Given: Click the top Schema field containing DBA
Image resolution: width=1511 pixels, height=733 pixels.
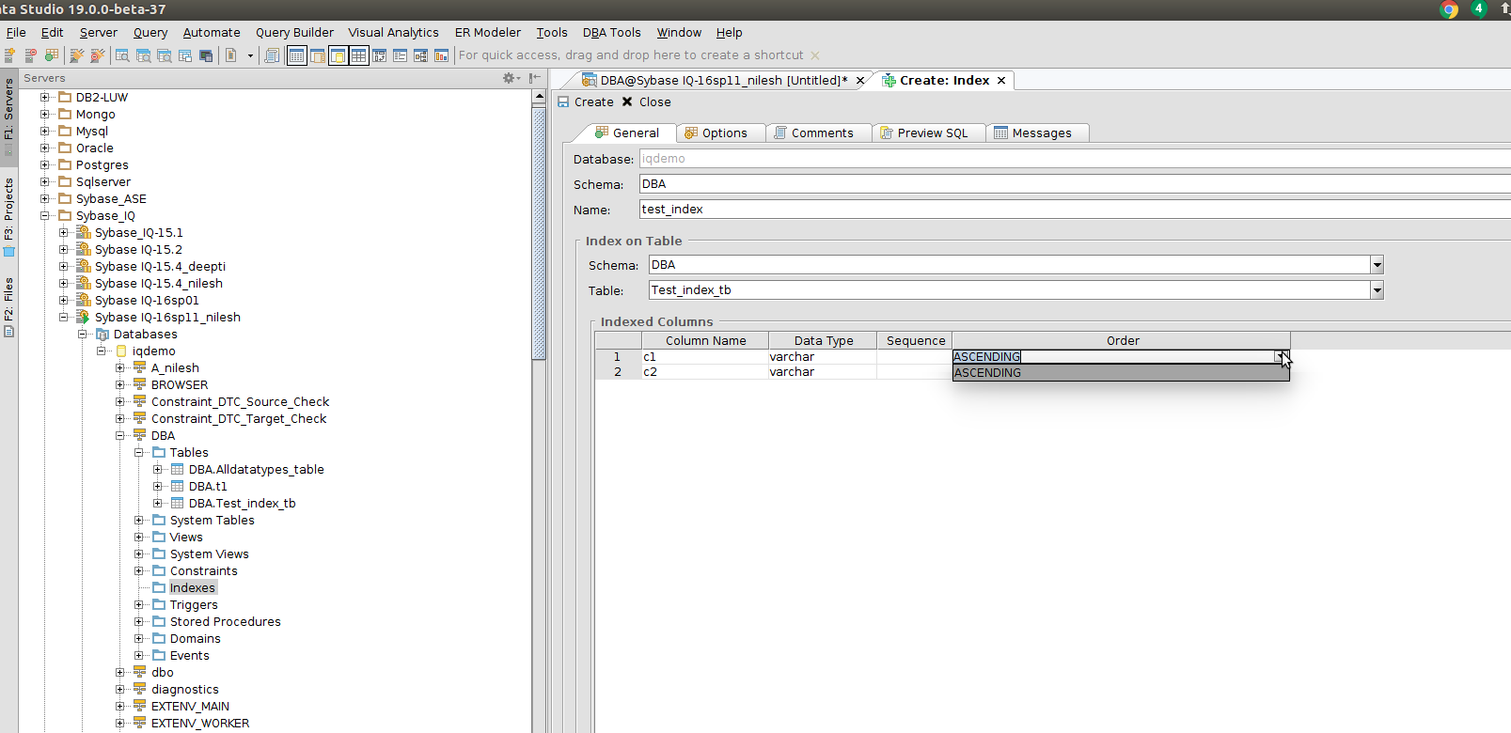Looking at the screenshot, I should click(x=1075, y=183).
